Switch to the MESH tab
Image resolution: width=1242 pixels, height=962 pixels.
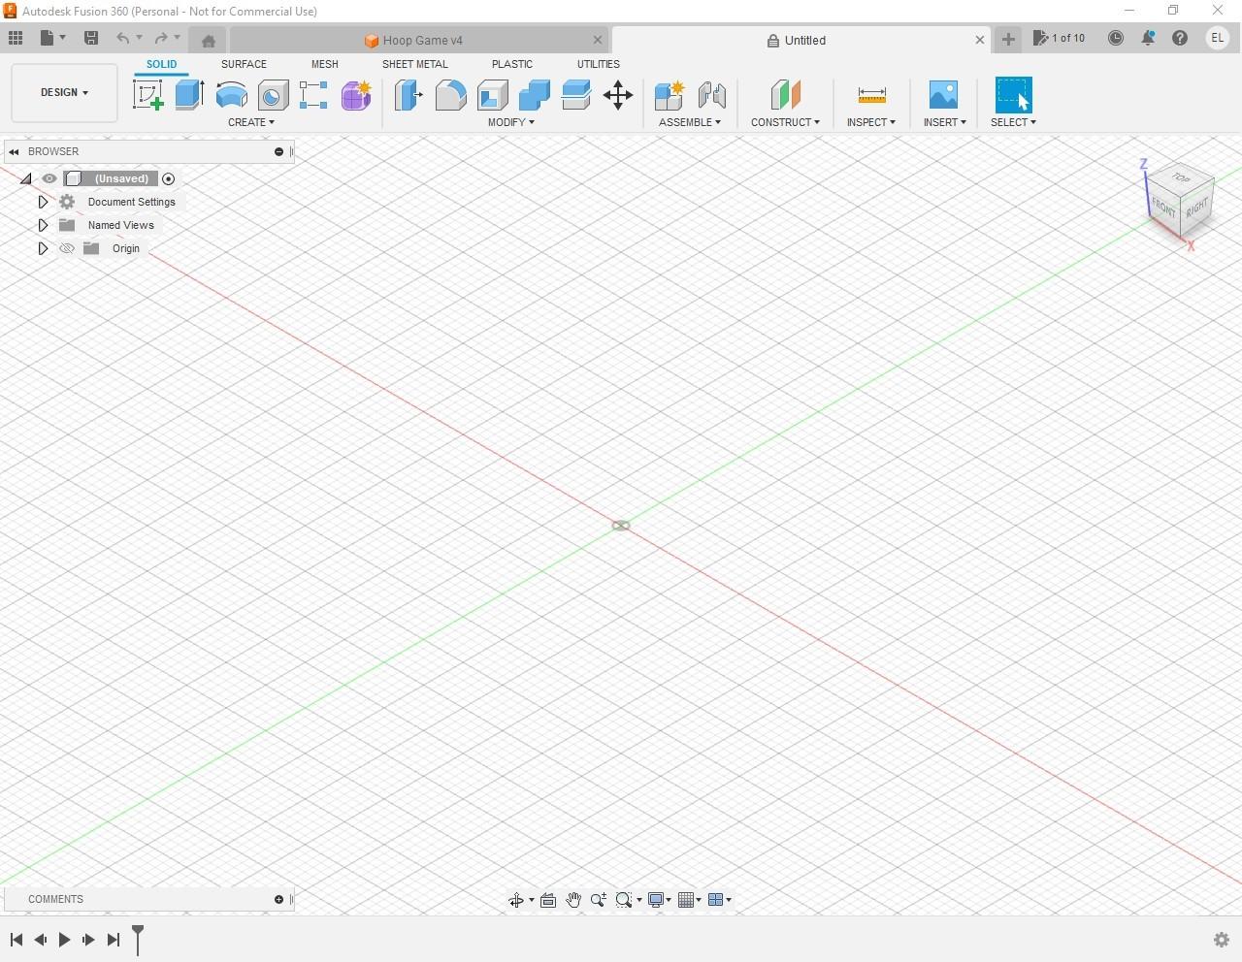pyautogui.click(x=325, y=64)
